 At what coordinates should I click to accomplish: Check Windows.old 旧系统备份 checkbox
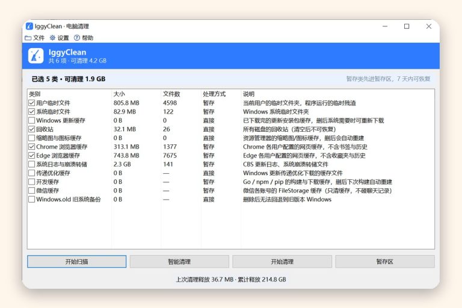tap(32, 199)
